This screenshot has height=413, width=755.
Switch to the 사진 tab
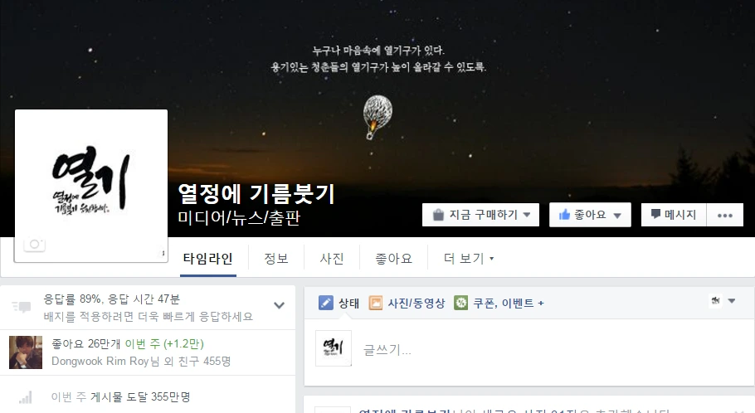click(332, 259)
